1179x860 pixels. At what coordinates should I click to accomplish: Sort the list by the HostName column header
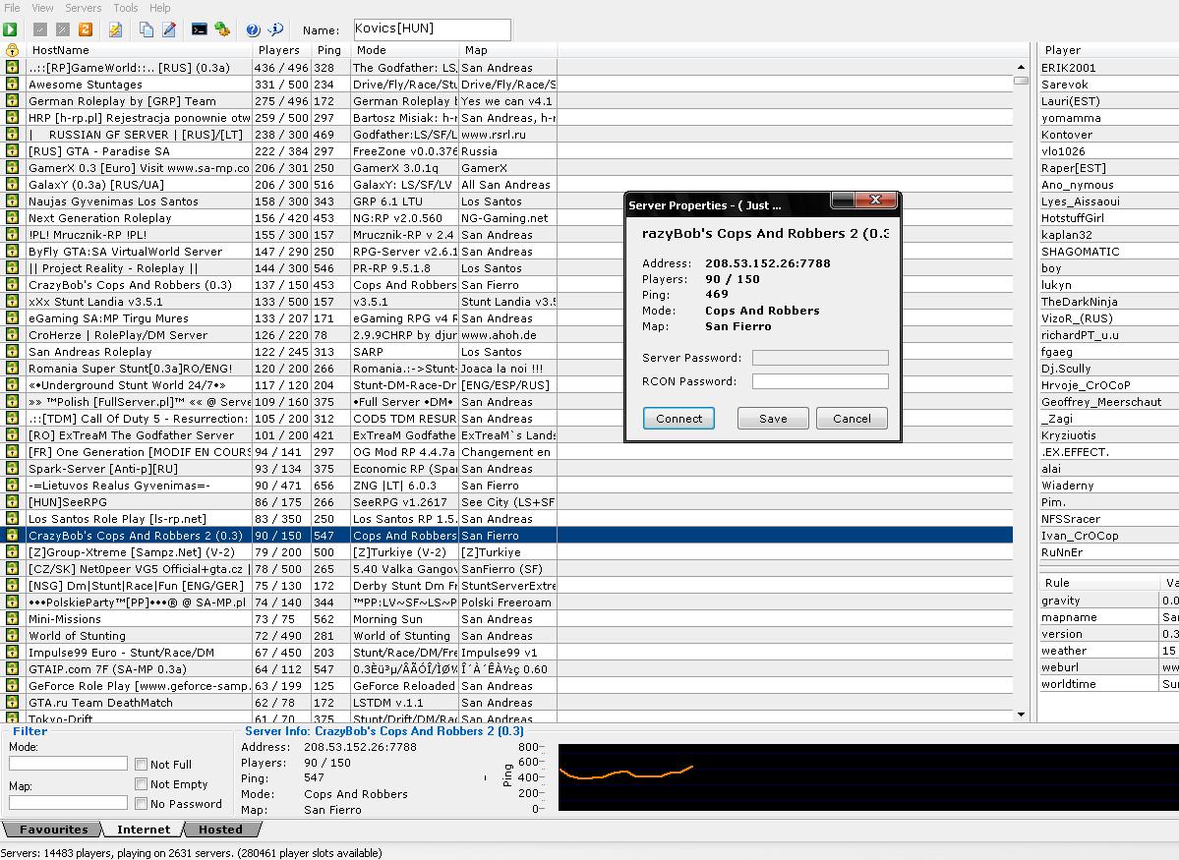pyautogui.click(x=138, y=50)
